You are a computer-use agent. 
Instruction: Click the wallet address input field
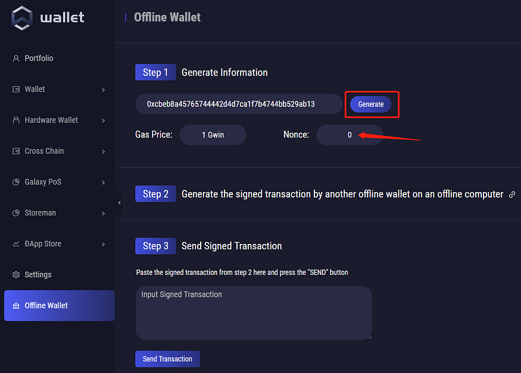[x=238, y=104]
